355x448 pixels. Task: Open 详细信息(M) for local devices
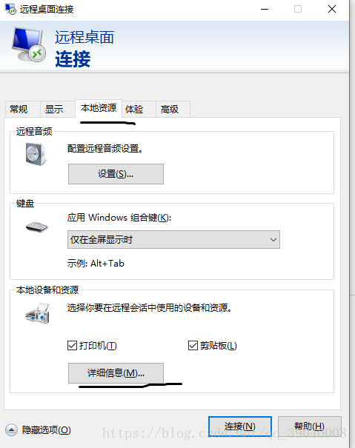click(116, 373)
